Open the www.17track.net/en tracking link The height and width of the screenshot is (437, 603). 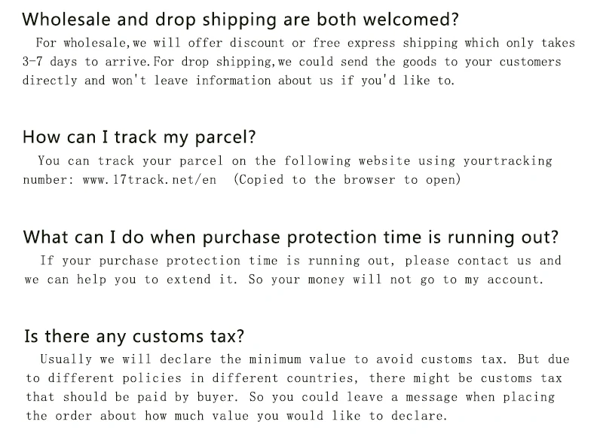point(149,180)
